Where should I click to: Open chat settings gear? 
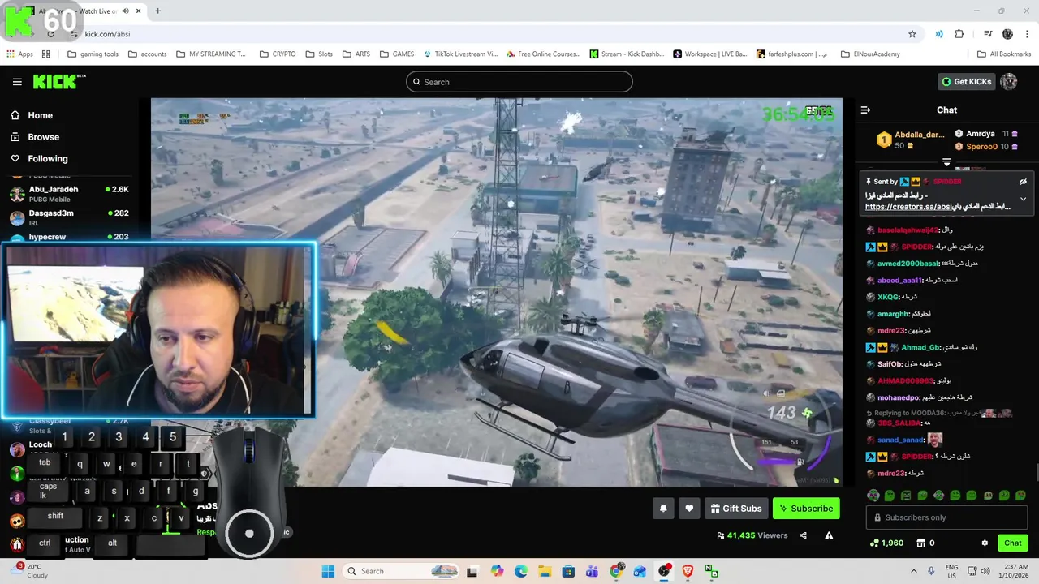(x=985, y=543)
